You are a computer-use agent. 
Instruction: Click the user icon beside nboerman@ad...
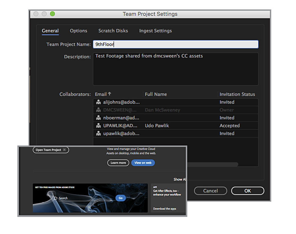[98, 118]
